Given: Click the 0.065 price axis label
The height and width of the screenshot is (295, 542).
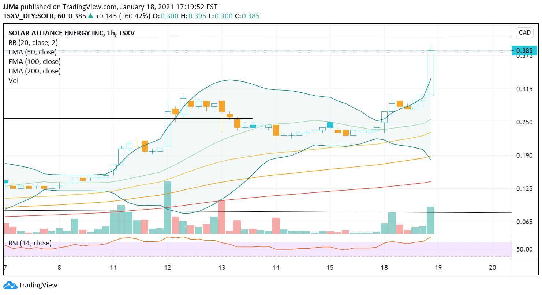Looking at the screenshot, I should click(524, 222).
